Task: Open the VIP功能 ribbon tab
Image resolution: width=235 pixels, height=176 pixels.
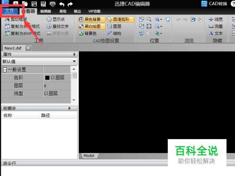Action: coord(94,11)
